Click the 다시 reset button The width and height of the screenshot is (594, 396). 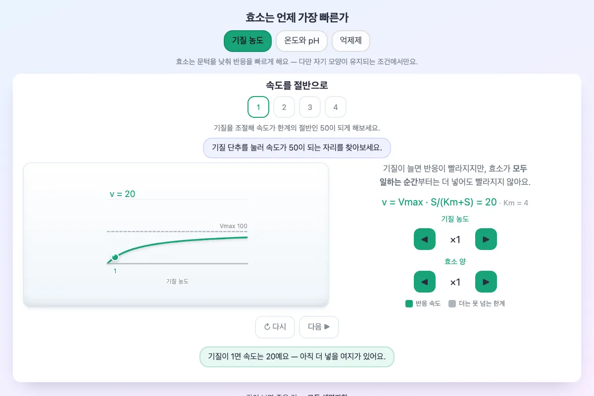pyautogui.click(x=275, y=327)
